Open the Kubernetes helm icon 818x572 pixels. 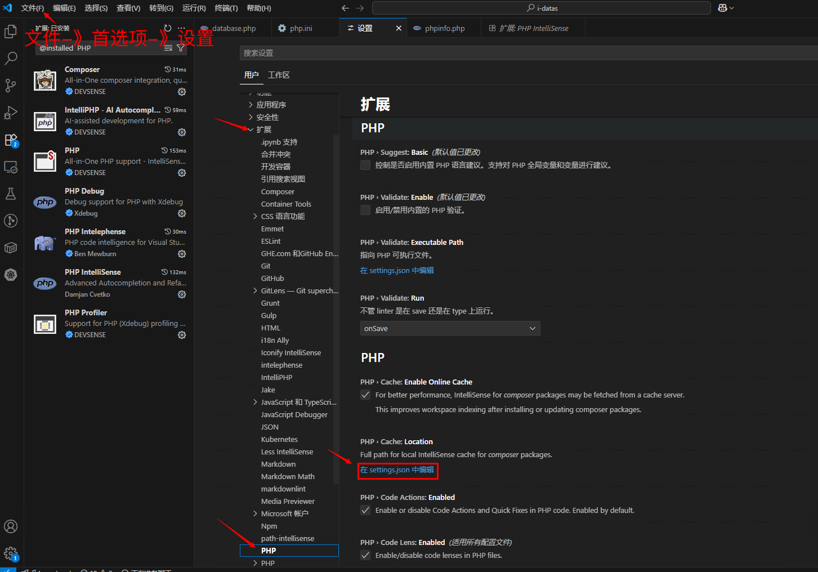point(11,275)
